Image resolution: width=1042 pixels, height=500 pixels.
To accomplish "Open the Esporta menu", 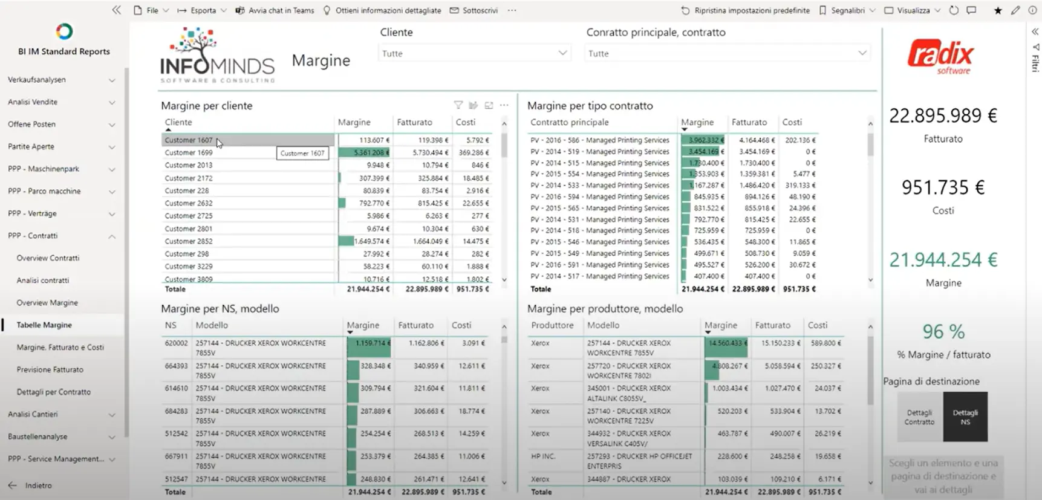I will point(202,10).
